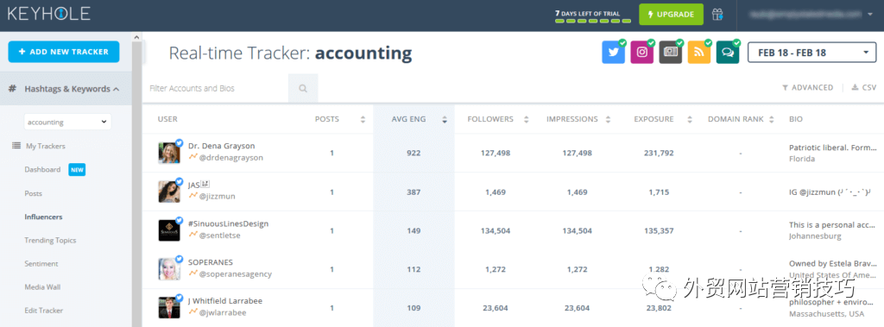Open @jwlarrabee handle link
884x327 pixels.
[223, 313]
